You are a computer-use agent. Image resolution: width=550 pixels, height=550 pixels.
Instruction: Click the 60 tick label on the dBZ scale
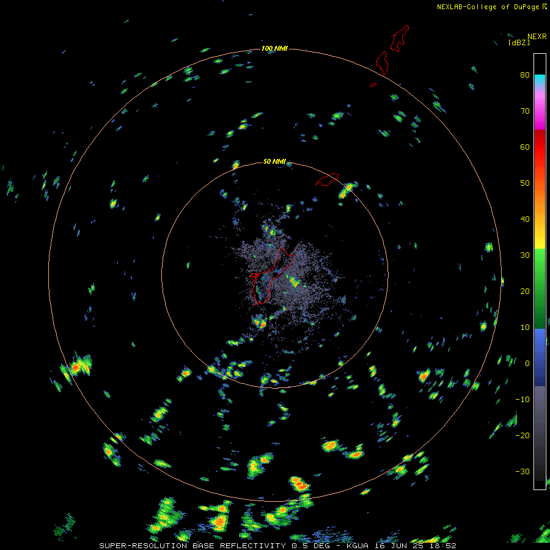click(x=525, y=147)
